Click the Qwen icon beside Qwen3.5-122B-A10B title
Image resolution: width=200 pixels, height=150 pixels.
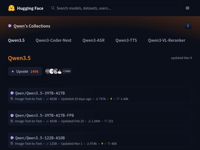[12, 138]
